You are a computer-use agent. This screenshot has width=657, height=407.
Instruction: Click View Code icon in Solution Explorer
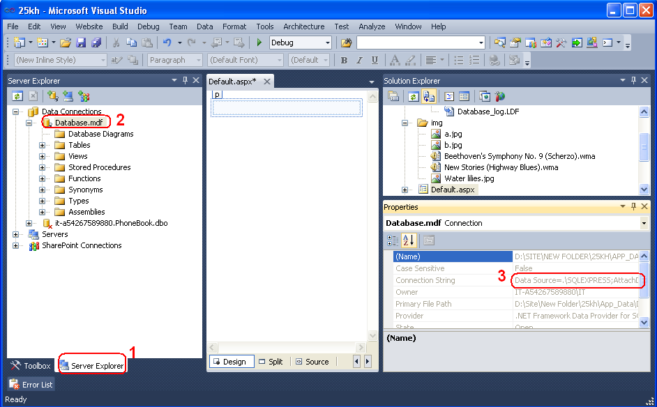tap(449, 97)
